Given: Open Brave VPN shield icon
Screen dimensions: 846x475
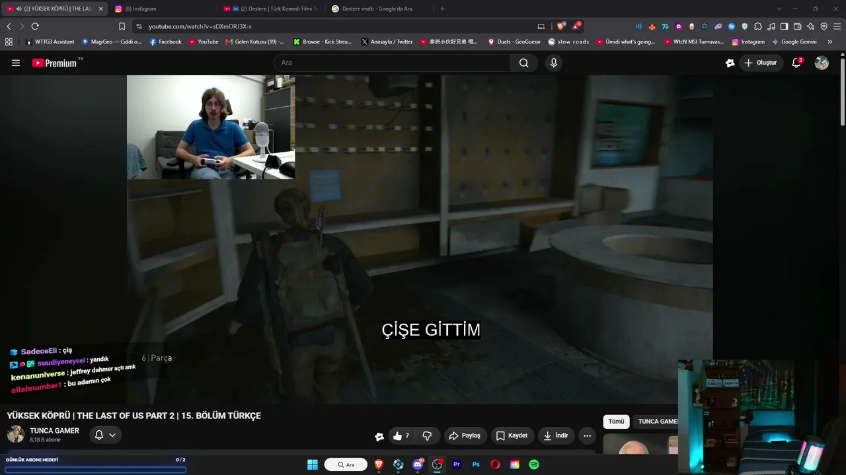Looking at the screenshot, I should pyautogui.click(x=824, y=26).
